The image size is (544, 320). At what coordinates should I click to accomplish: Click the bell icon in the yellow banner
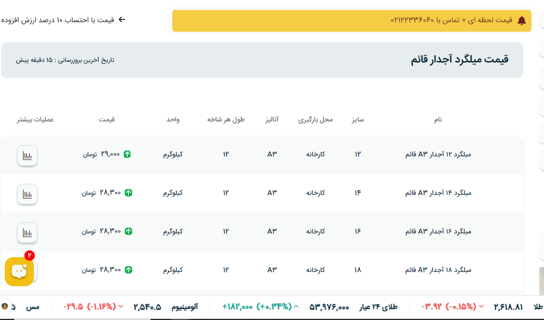(521, 20)
